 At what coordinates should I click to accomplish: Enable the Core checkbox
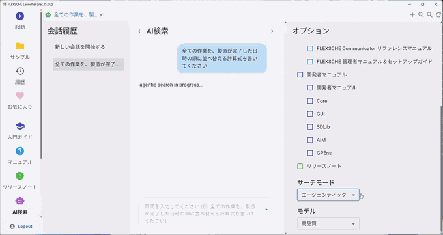coord(310,101)
